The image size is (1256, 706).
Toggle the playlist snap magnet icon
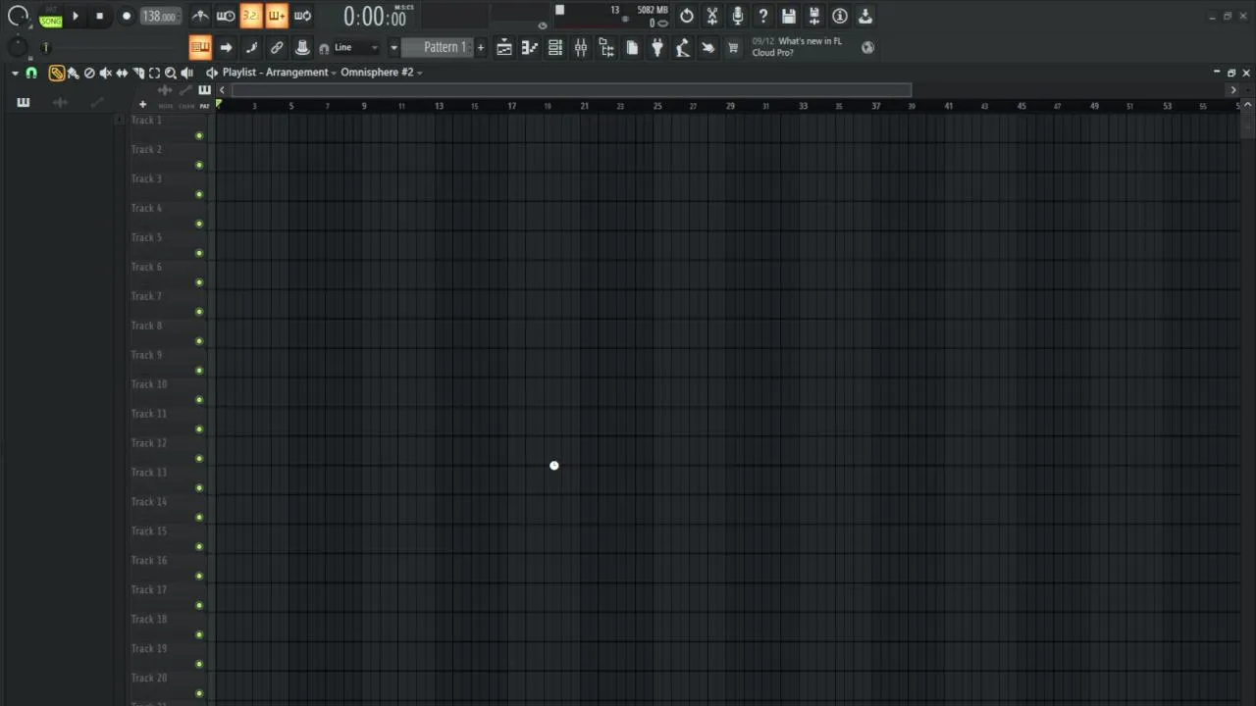pos(31,73)
